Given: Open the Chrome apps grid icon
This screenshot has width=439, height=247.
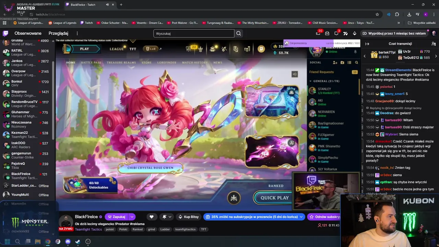Looking at the screenshot, I should [x=4, y=23].
